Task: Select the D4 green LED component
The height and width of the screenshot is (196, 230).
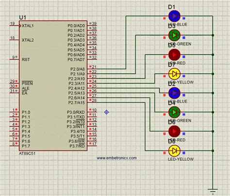Action: (174, 112)
